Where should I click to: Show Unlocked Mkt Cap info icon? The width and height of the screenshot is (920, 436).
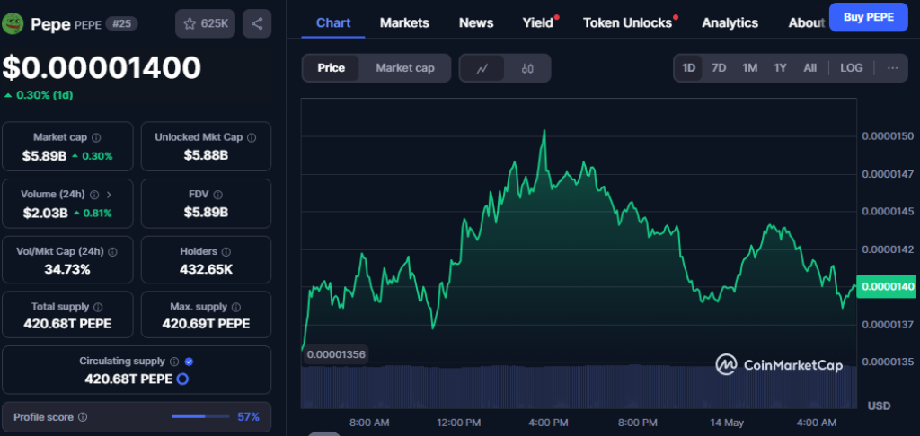(252, 138)
